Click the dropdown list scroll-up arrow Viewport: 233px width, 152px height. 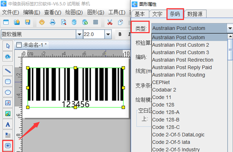point(230,36)
